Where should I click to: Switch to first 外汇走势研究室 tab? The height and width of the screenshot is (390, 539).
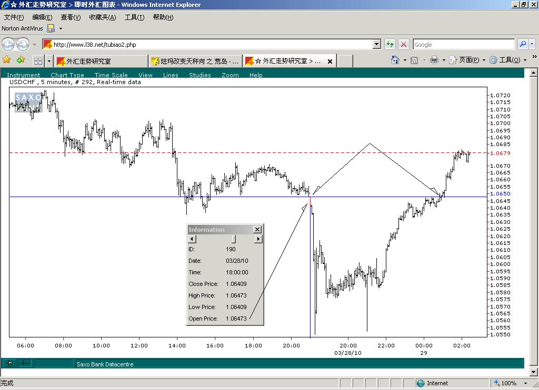pos(102,61)
